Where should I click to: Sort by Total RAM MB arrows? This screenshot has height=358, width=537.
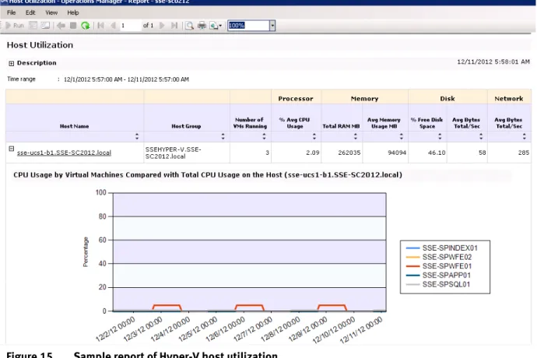356,136
